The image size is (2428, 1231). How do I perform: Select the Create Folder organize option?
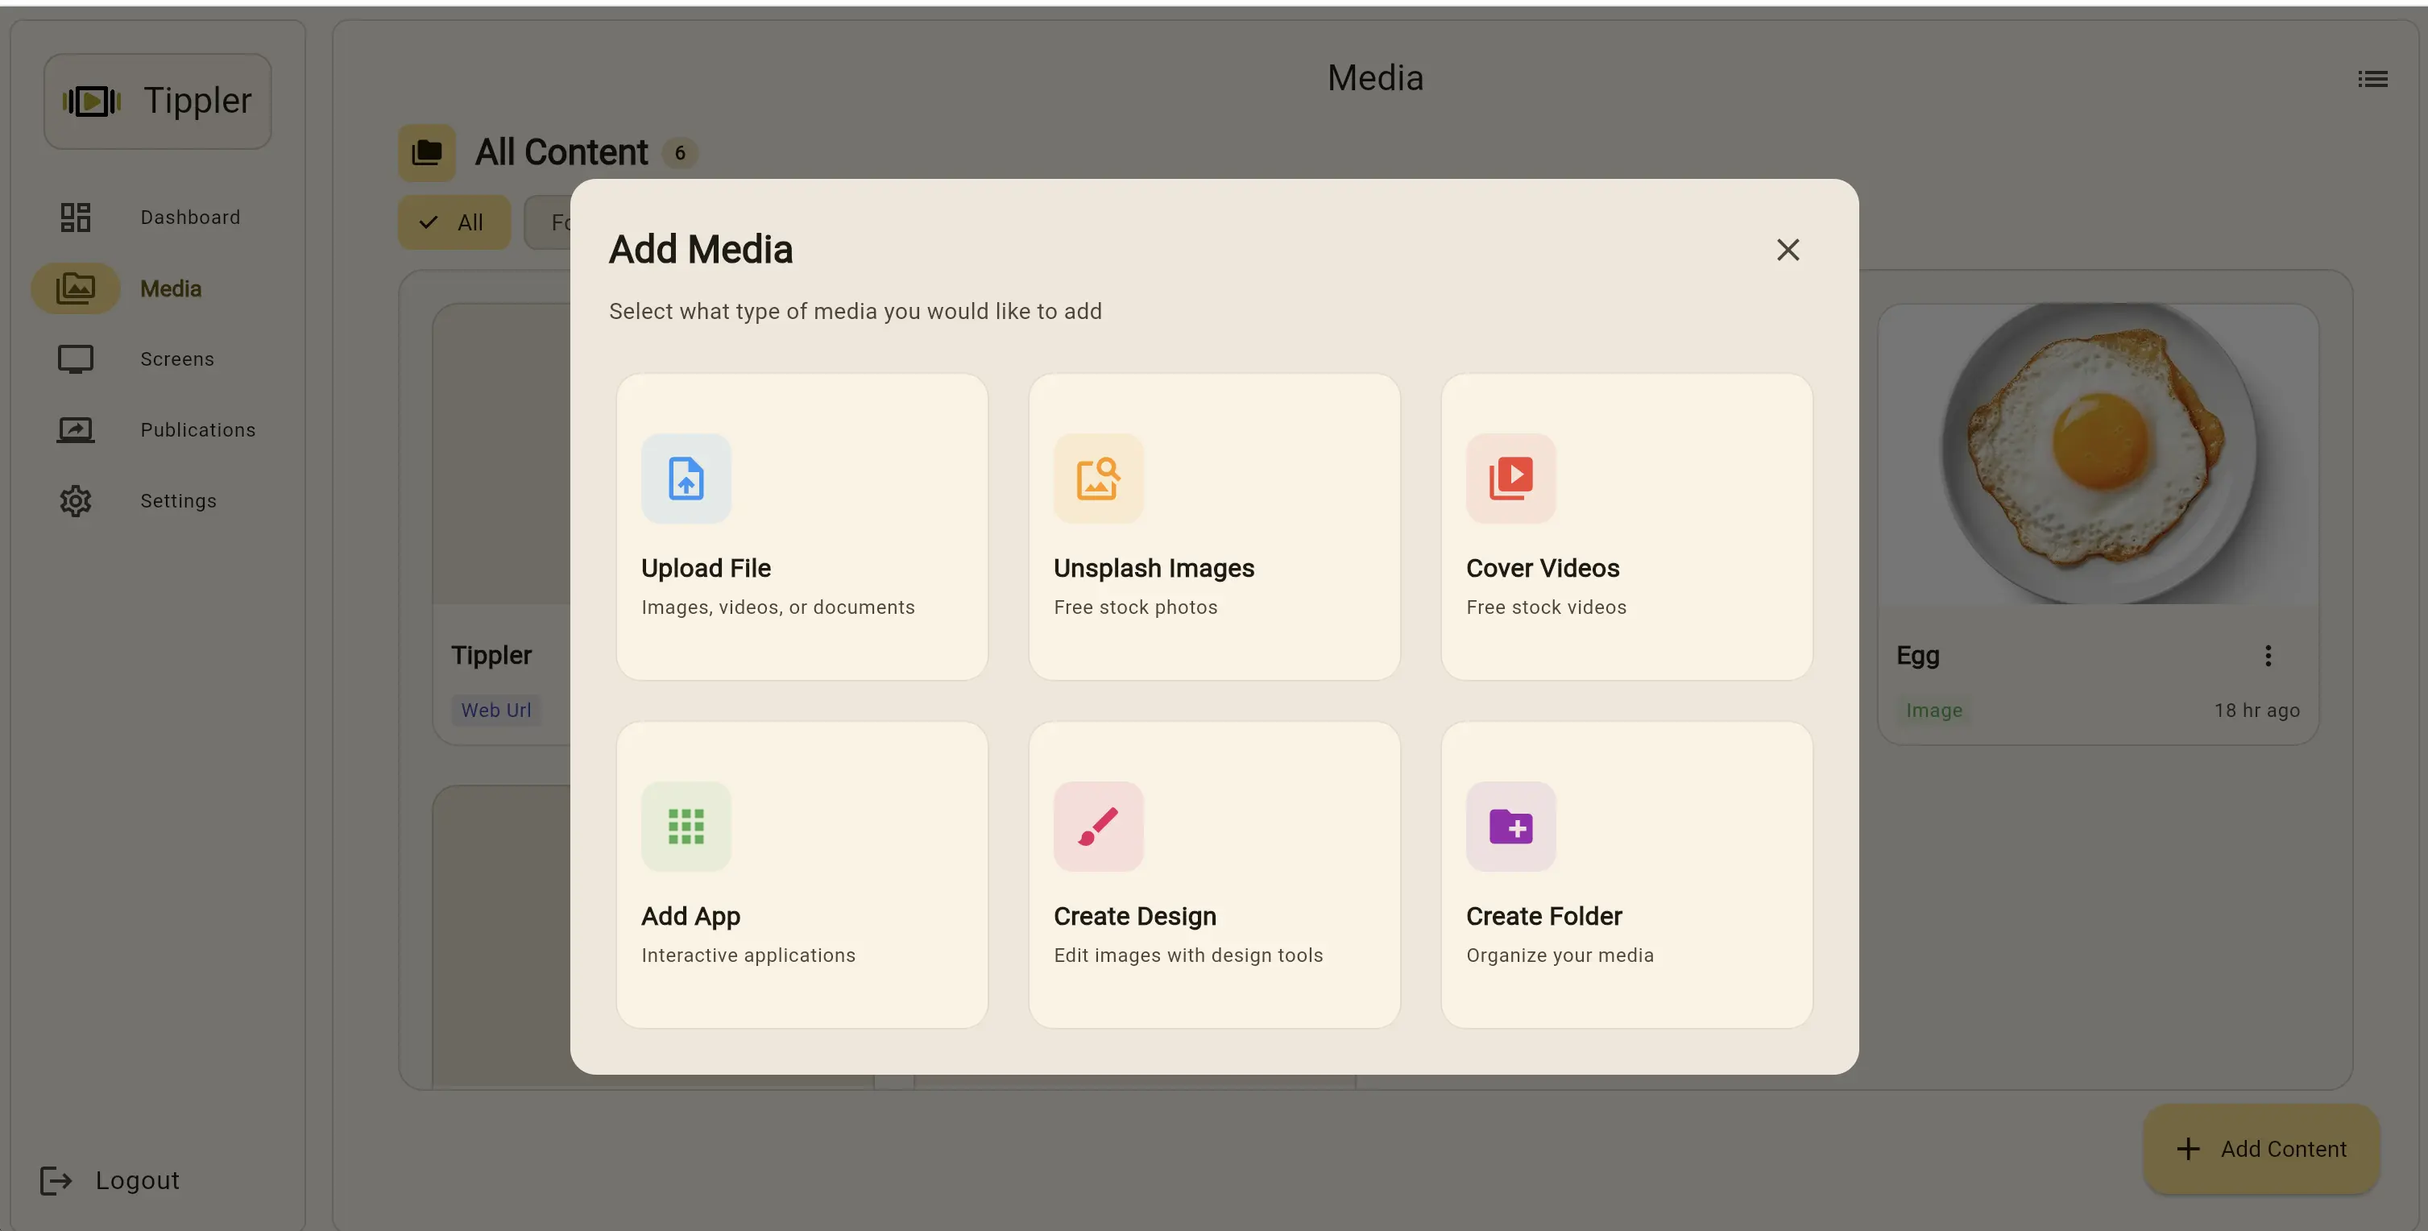tap(1625, 874)
